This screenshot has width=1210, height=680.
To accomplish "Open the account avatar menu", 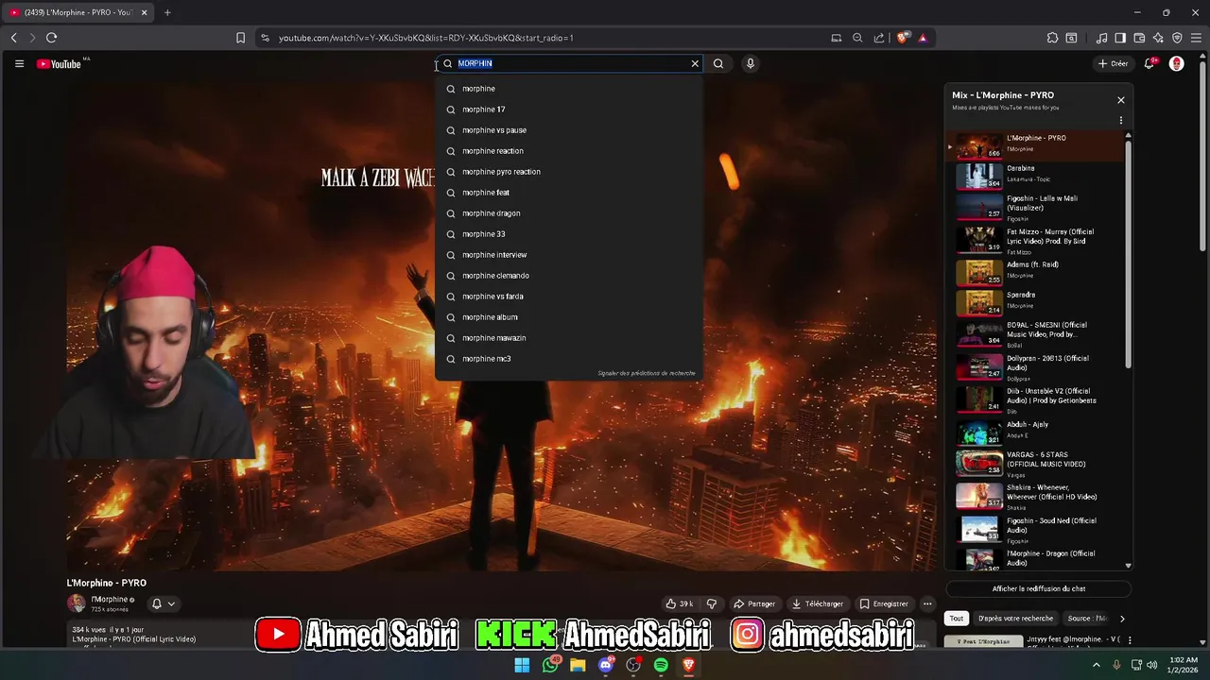I will 1177,63.
